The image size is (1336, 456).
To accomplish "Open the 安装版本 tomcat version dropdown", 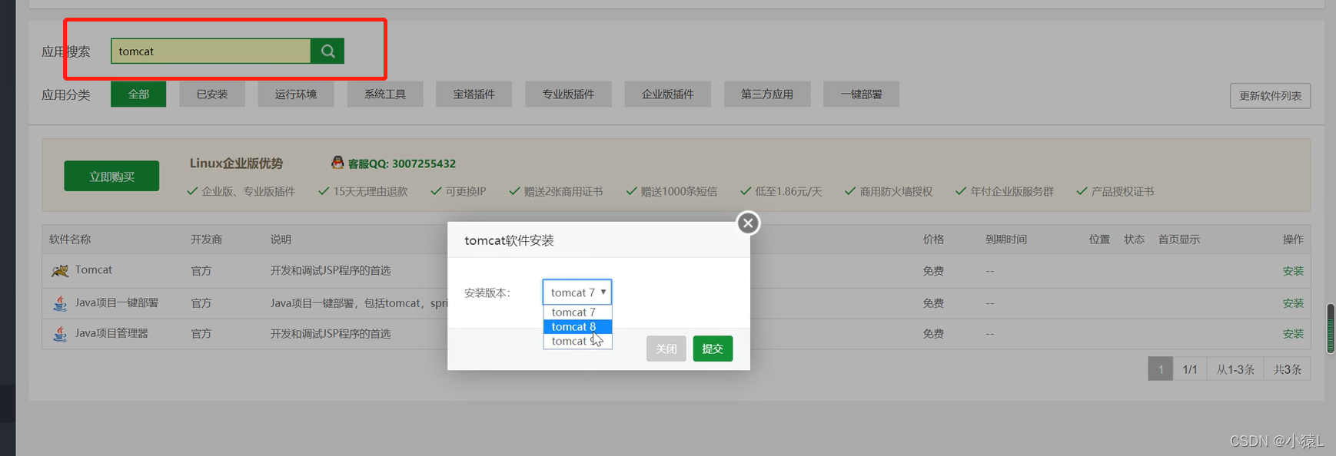I will tap(577, 292).
